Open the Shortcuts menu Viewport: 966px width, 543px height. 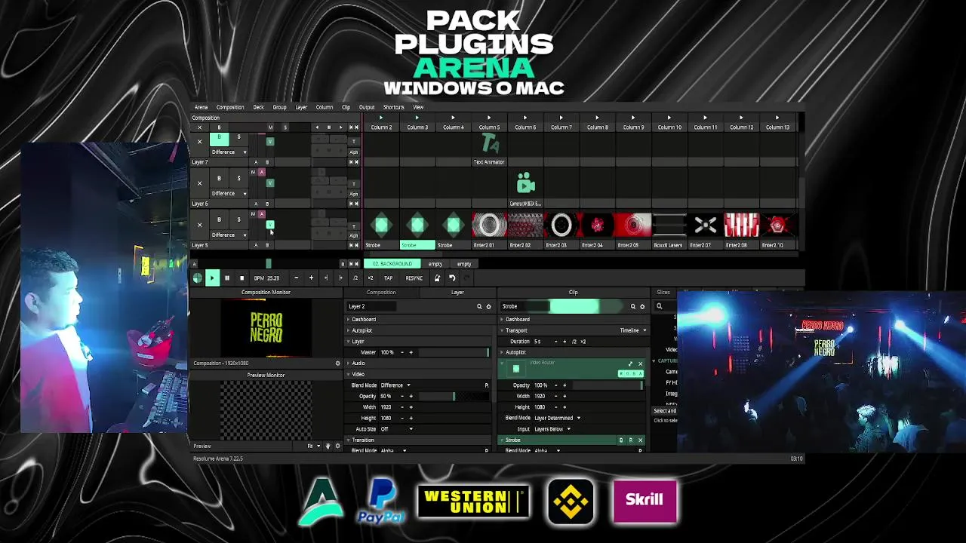(393, 107)
